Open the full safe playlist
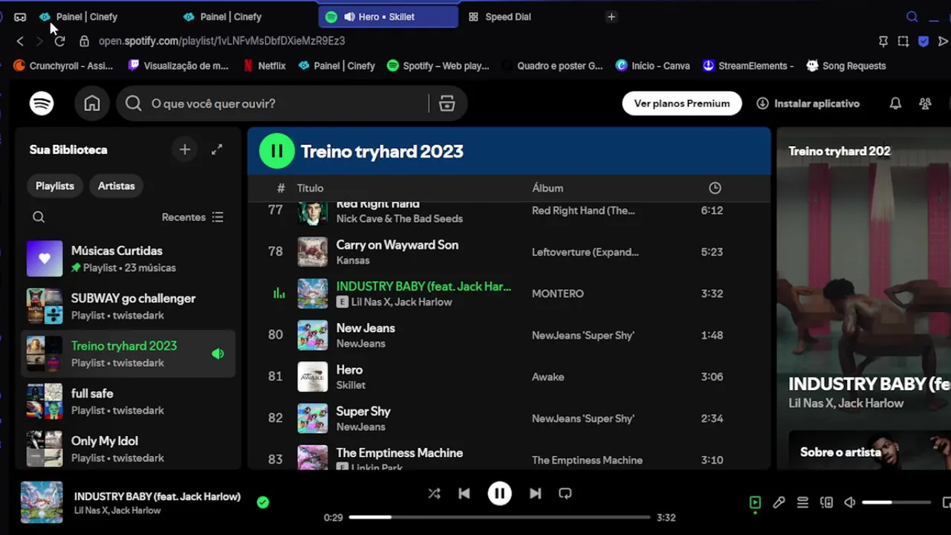Viewport: 951px width, 535px height. 128,401
